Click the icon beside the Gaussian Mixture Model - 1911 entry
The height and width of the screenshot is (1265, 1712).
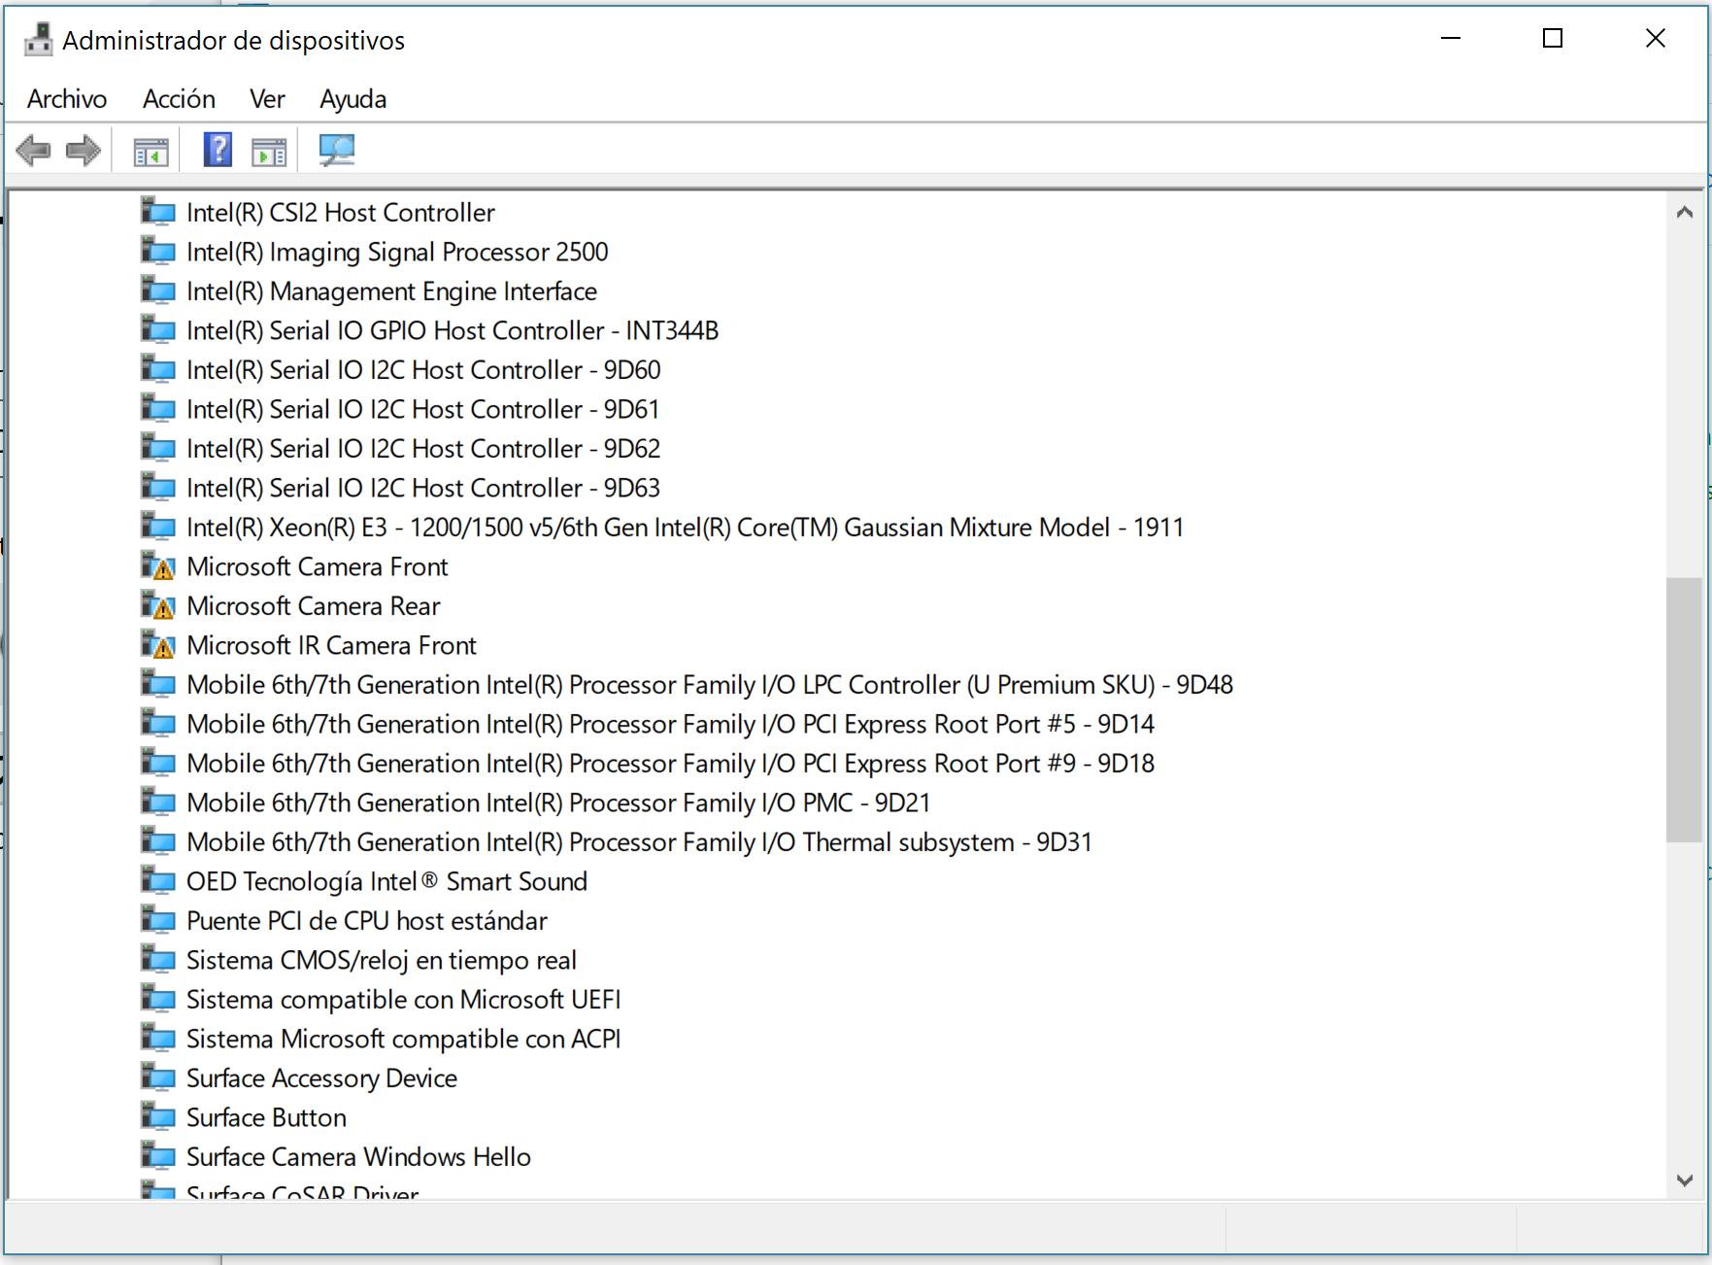[x=158, y=527]
